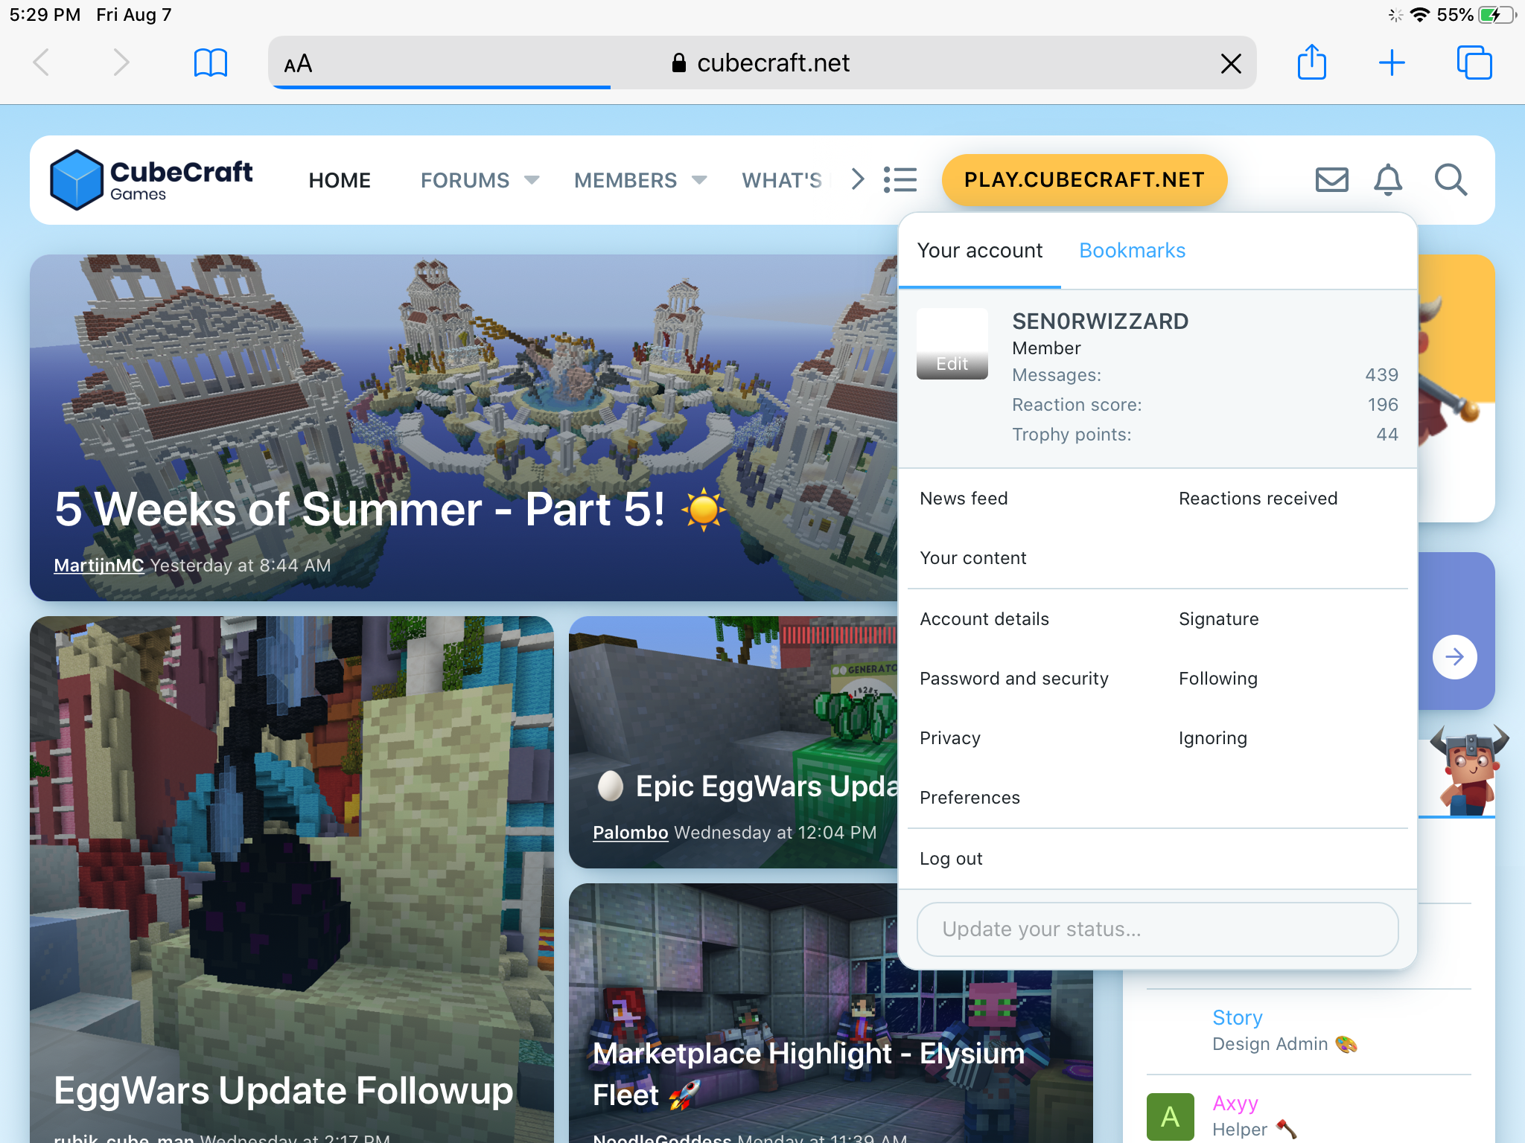Open Account details
Viewport: 1525px width, 1143px height.
pyautogui.click(x=984, y=619)
